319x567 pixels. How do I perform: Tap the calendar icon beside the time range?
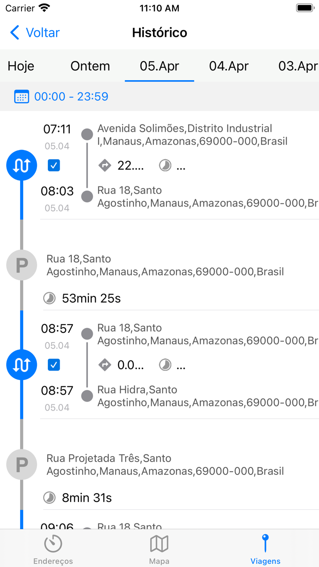coord(21,96)
